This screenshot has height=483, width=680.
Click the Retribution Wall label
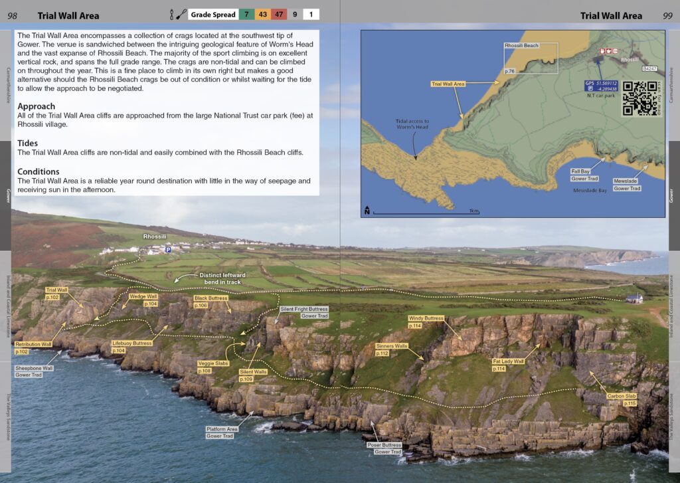point(33,344)
